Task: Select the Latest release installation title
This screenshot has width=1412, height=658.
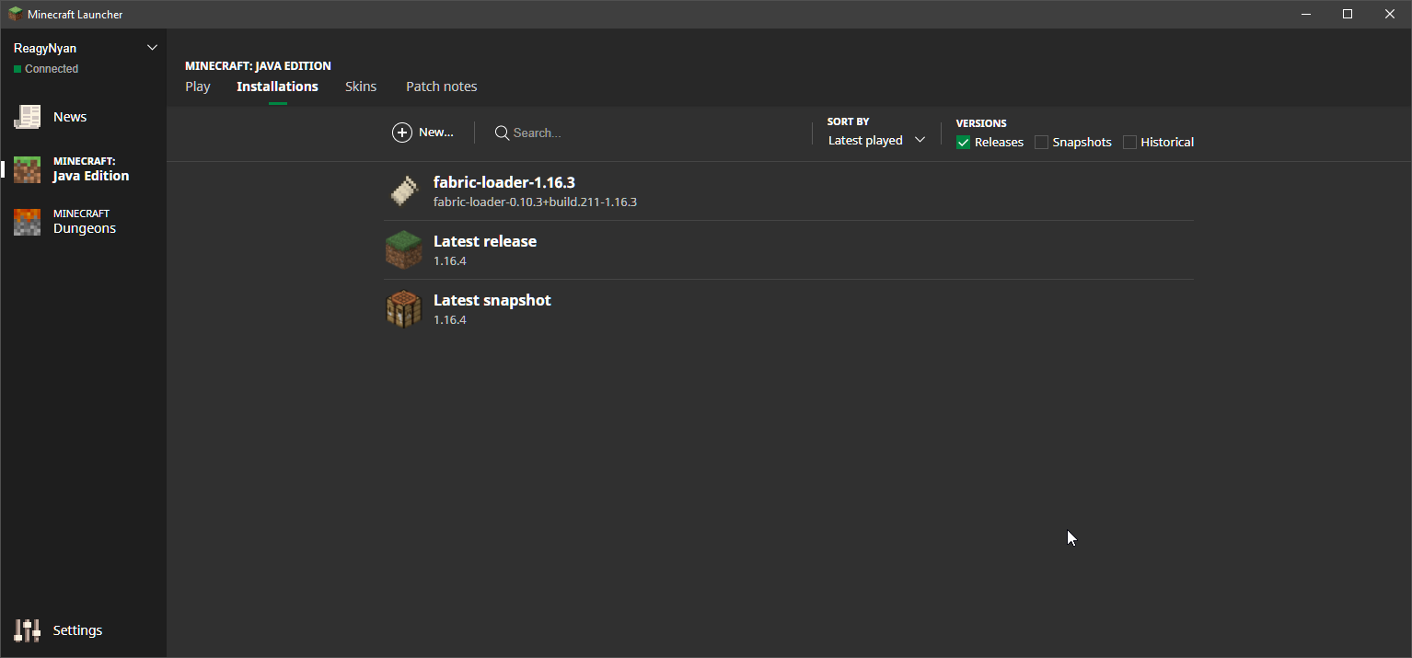Action: pos(485,241)
